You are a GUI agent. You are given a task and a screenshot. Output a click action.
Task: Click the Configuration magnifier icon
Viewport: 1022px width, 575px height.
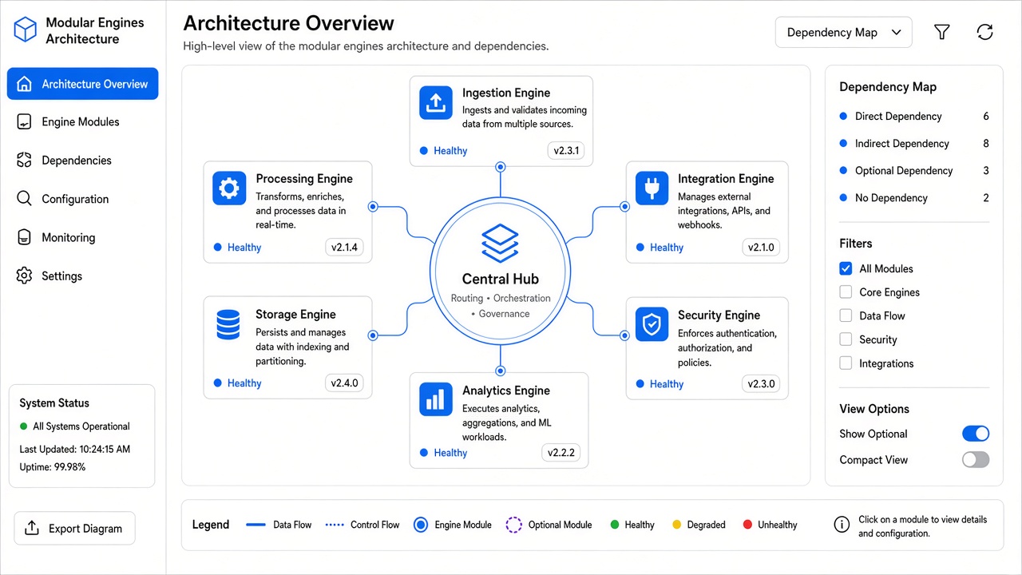pyautogui.click(x=24, y=199)
